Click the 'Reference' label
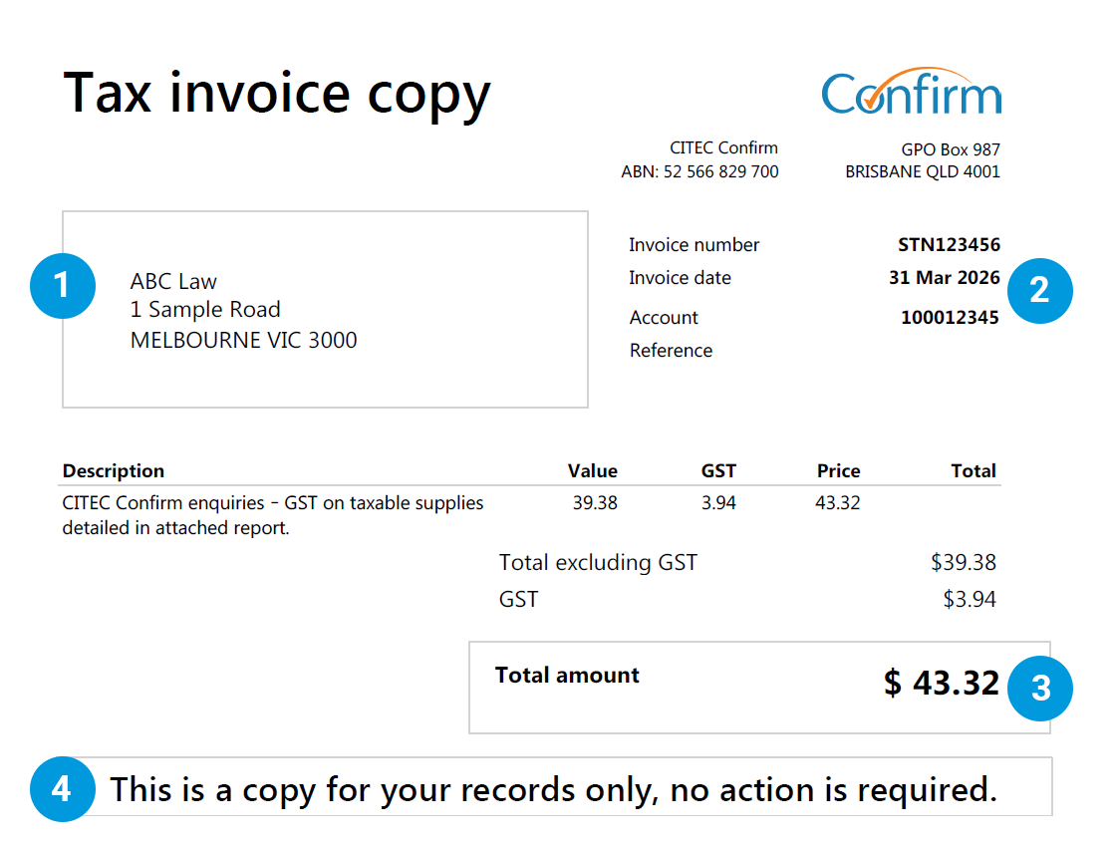This screenshot has width=1113, height=846. [x=671, y=351]
